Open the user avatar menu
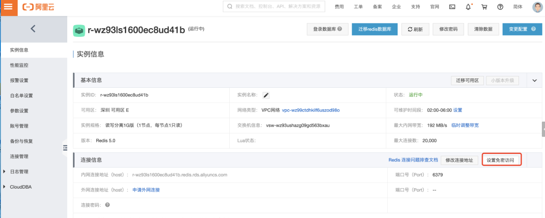Viewport: 545px width, 218px height. (x=537, y=7)
